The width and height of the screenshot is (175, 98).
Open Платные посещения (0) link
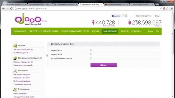23,62
